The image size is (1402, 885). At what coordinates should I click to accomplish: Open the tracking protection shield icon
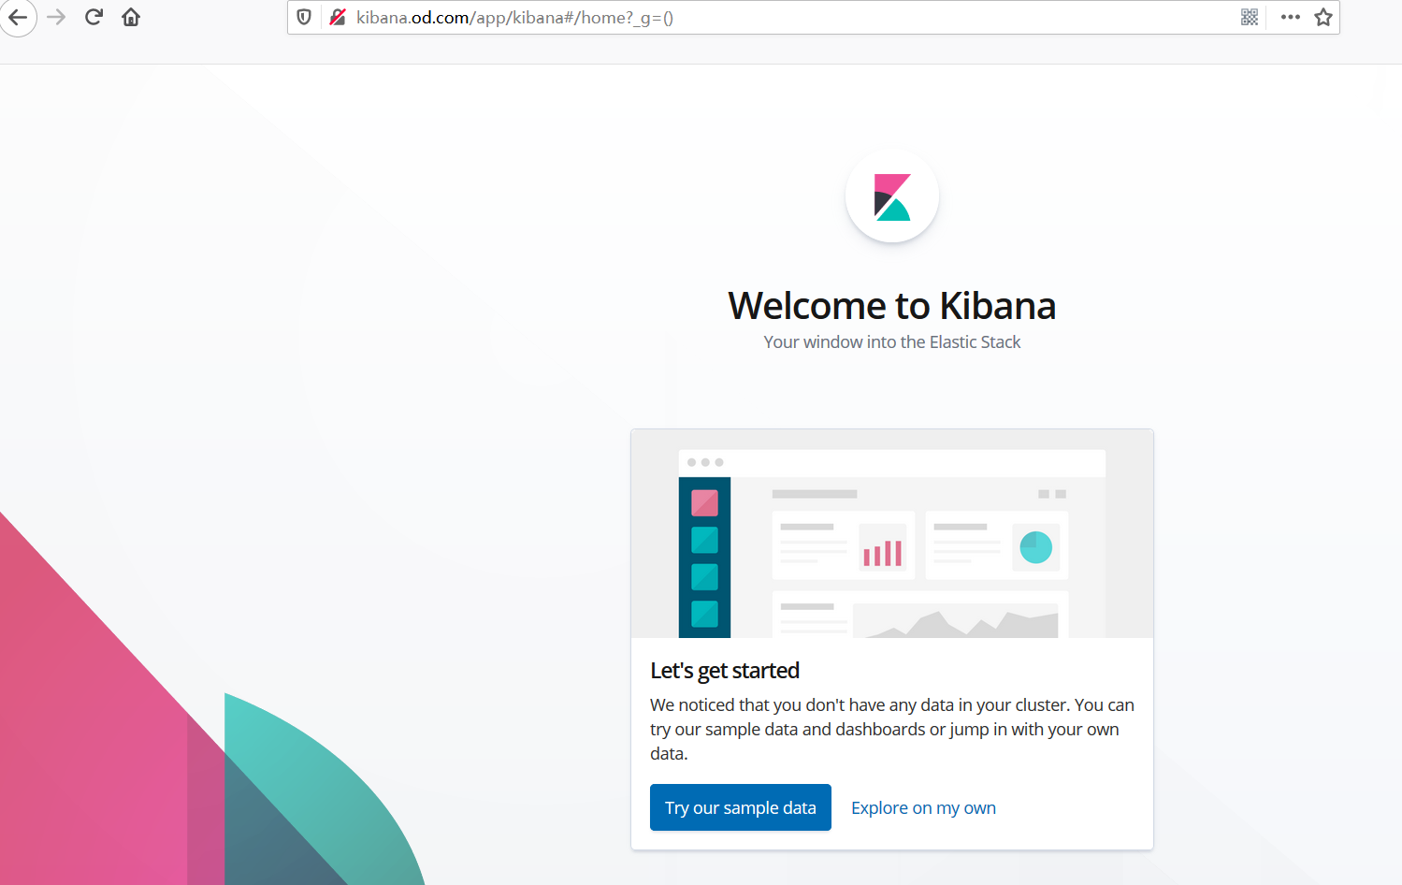point(304,17)
